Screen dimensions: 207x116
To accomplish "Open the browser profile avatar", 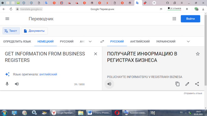I will pyautogui.click(x=167, y=3).
